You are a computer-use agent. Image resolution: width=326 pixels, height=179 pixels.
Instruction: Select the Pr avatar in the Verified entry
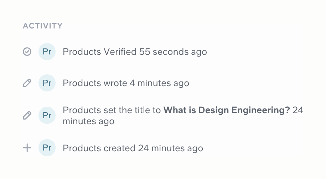tap(47, 52)
